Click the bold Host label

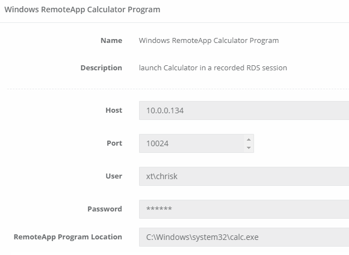tap(113, 110)
